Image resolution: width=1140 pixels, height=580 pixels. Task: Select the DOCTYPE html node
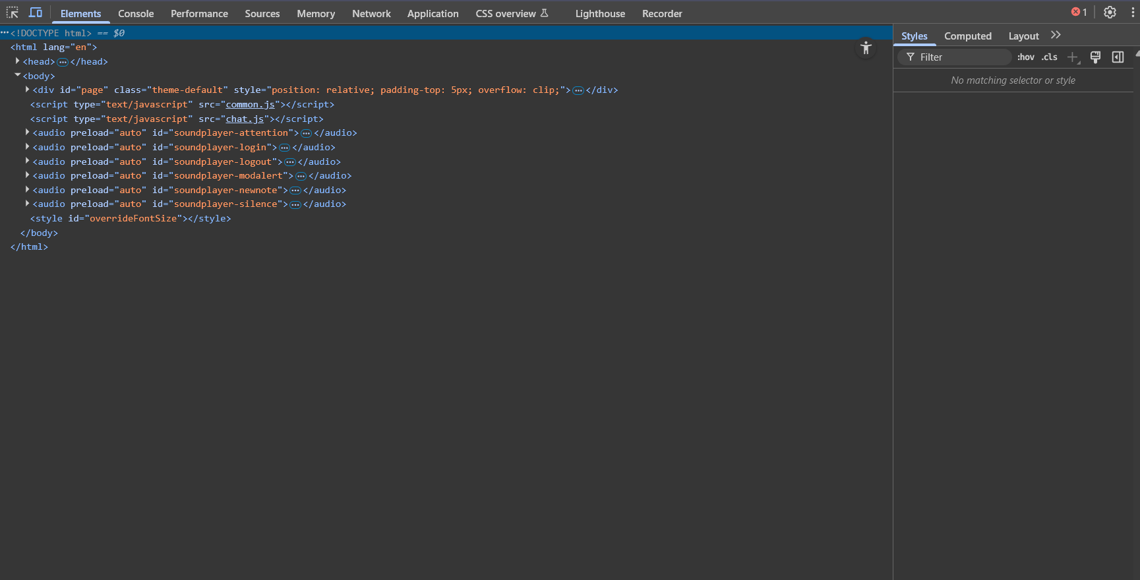51,33
